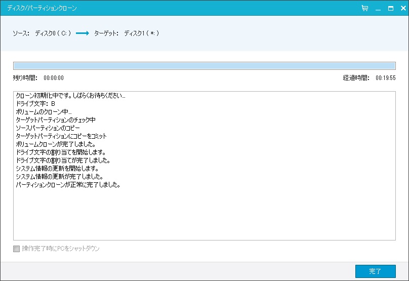The image size is (409, 281).
Task: Click the clone progress bar
Action: 204,66
